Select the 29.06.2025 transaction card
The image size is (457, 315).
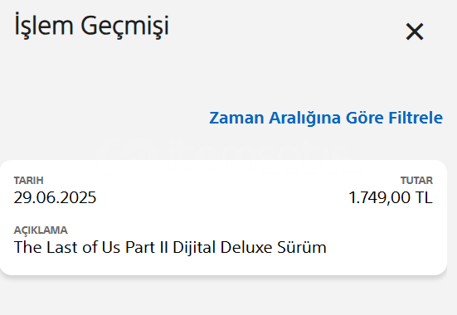(x=223, y=217)
